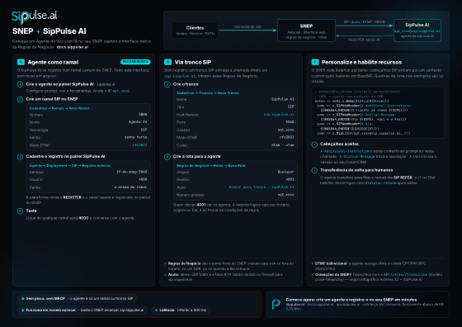Click the 'Transferência de volta para humanos' heading

coord(356,170)
